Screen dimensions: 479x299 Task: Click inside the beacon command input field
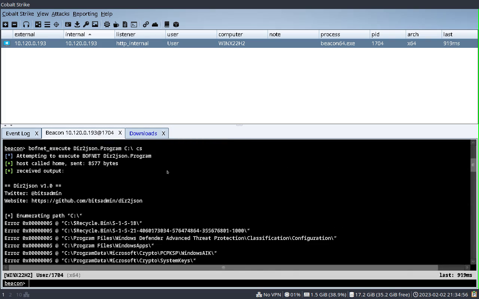coord(75,283)
